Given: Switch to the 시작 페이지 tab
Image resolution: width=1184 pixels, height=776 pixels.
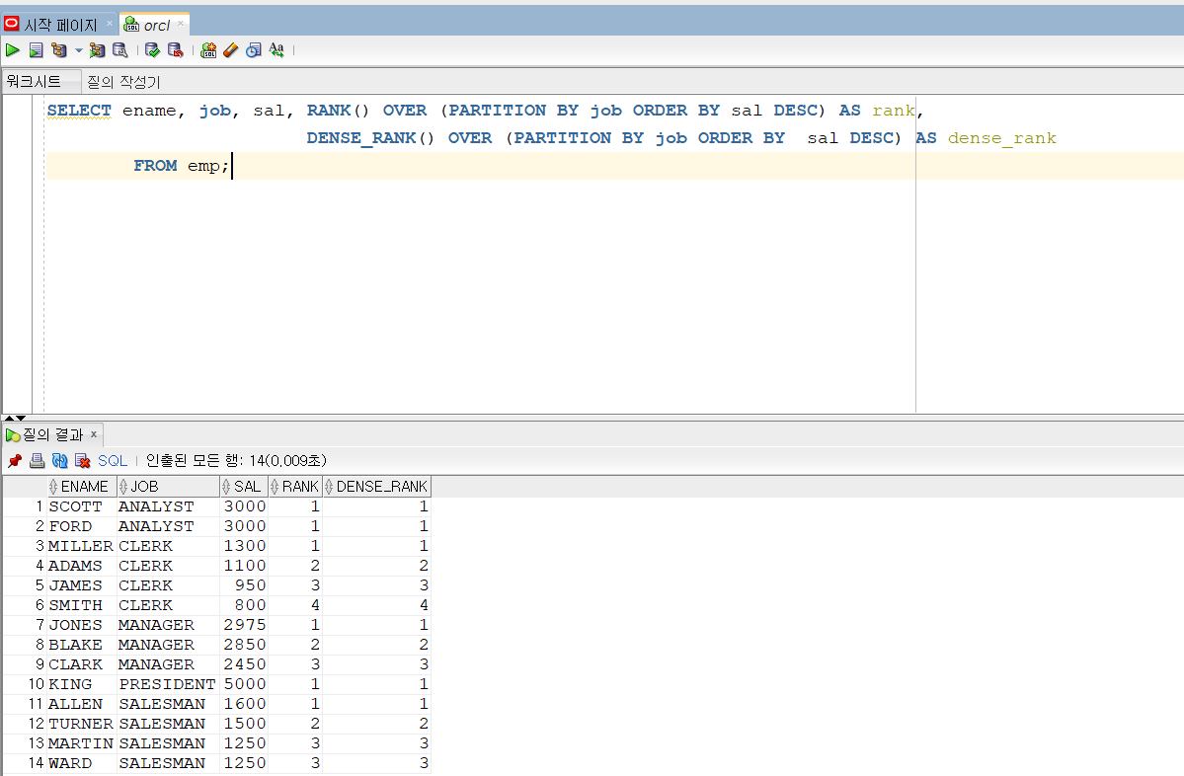Looking at the screenshot, I should 60,25.
